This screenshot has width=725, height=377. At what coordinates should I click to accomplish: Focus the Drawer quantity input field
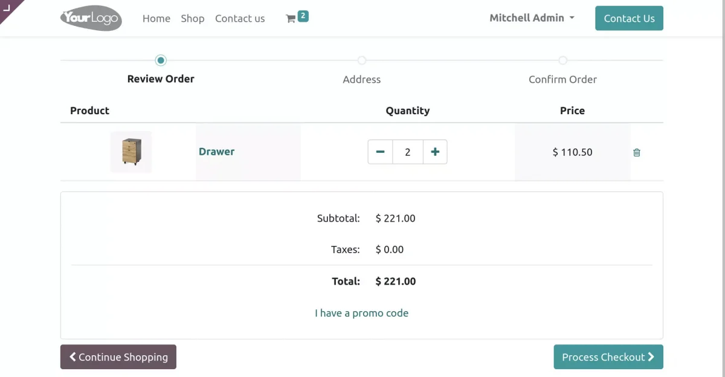click(408, 152)
